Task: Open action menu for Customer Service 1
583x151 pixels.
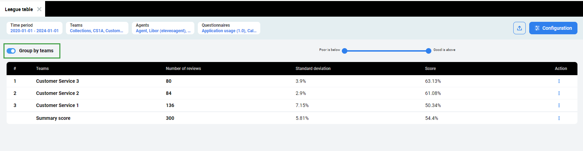Action: (x=559, y=105)
